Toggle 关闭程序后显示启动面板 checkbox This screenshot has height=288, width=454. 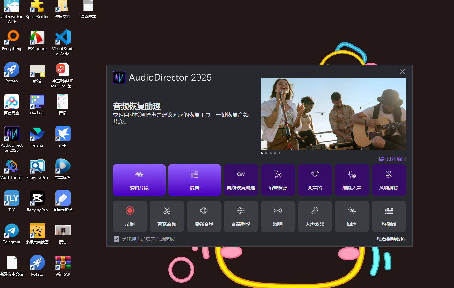(116, 239)
